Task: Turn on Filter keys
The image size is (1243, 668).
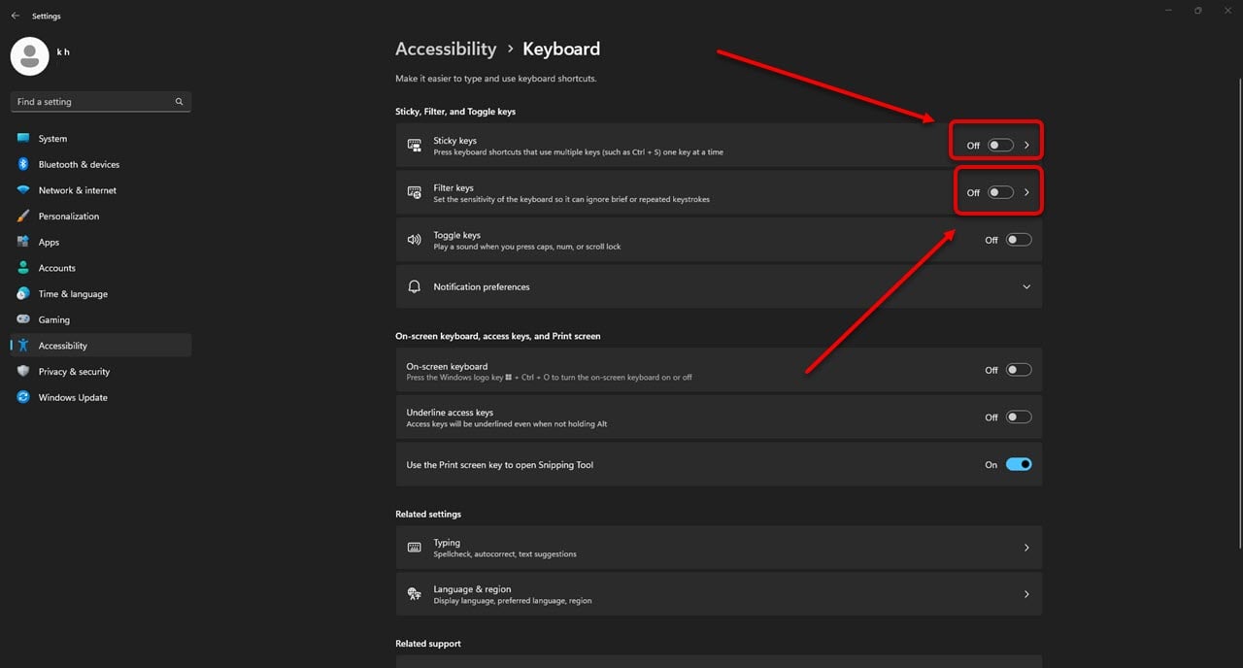Action: tap(1000, 191)
